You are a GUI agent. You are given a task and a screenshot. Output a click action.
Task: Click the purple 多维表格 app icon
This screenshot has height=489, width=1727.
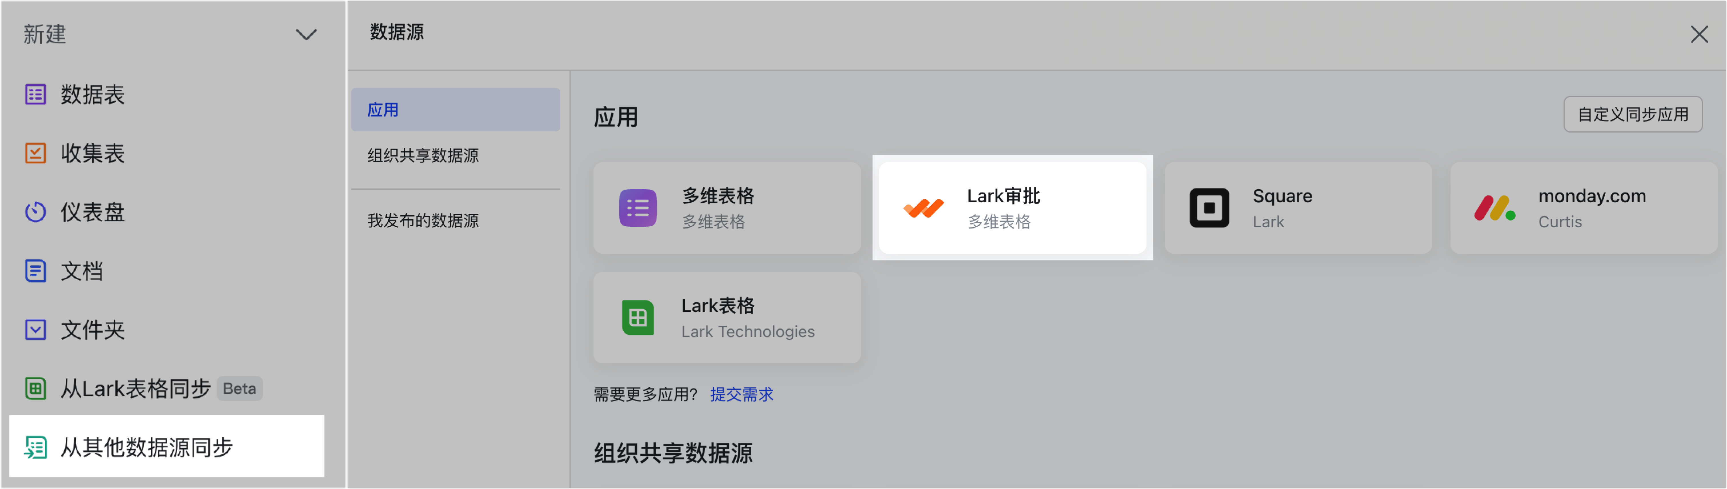click(x=638, y=208)
